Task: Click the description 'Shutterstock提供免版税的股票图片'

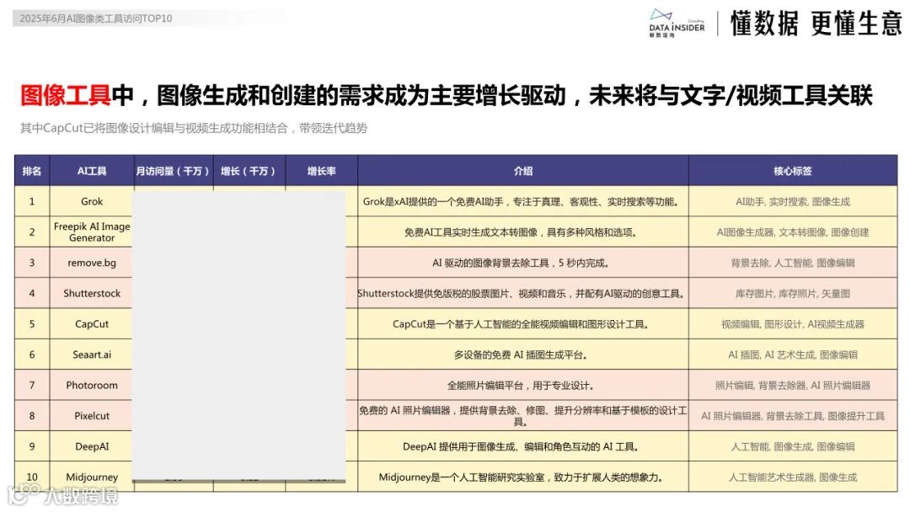Action: tap(522, 294)
